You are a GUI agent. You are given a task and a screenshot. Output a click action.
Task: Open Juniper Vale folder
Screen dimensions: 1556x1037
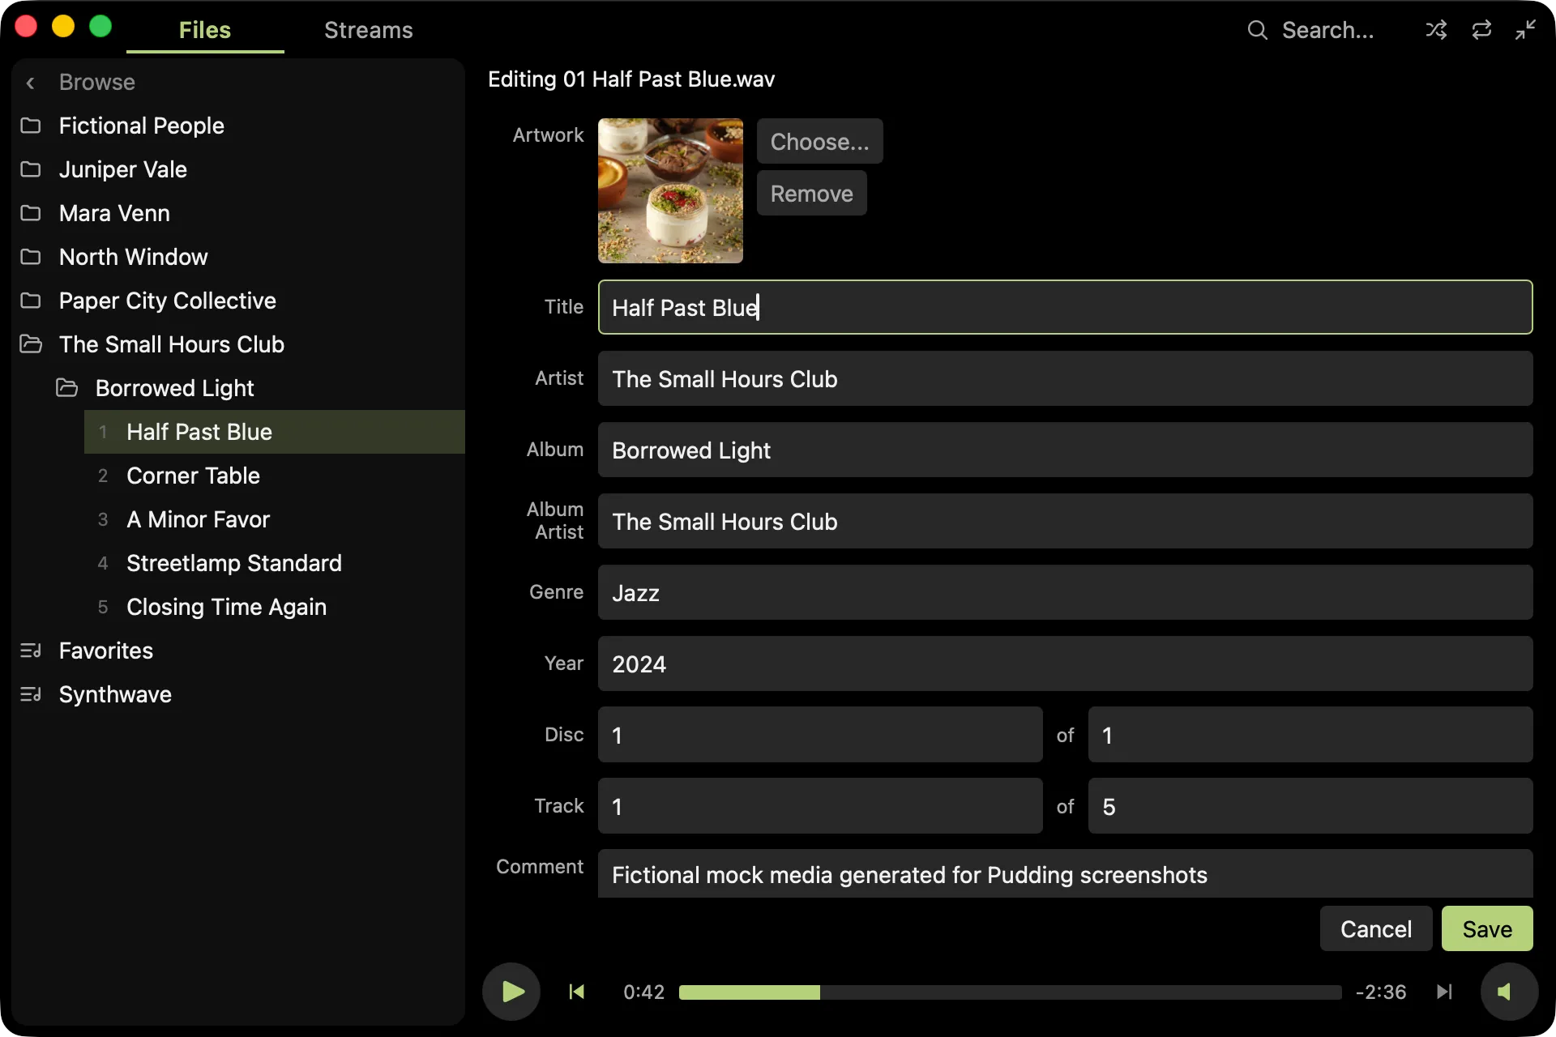[x=238, y=169]
